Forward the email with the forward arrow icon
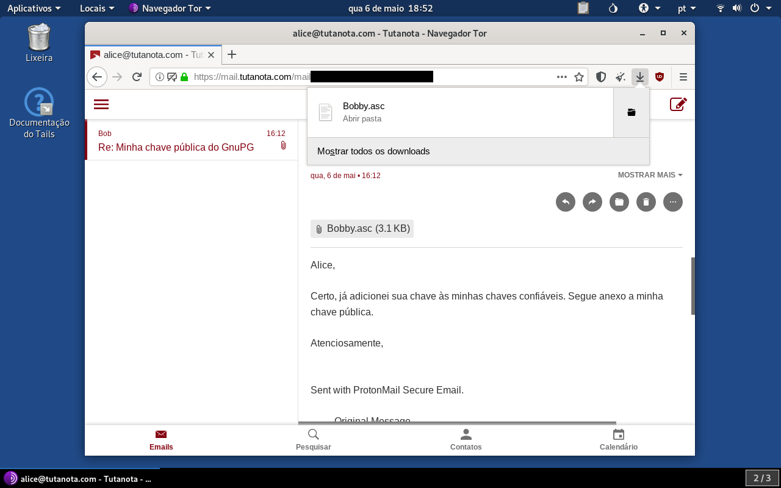The image size is (781, 488). [592, 202]
